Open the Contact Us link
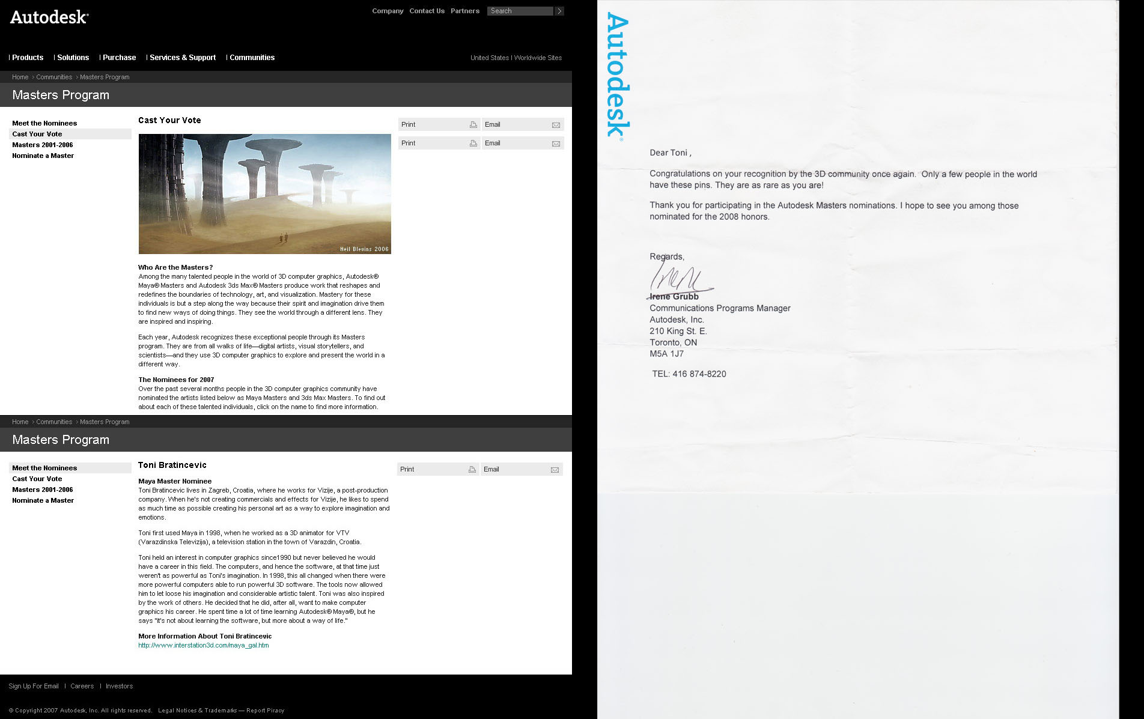Viewport: 1144px width, 719px height. (x=427, y=11)
